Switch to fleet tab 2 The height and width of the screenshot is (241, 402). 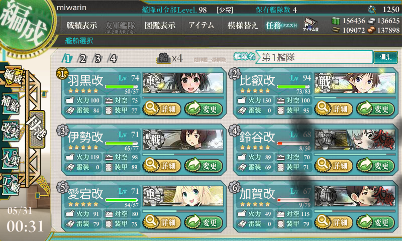[82, 59]
